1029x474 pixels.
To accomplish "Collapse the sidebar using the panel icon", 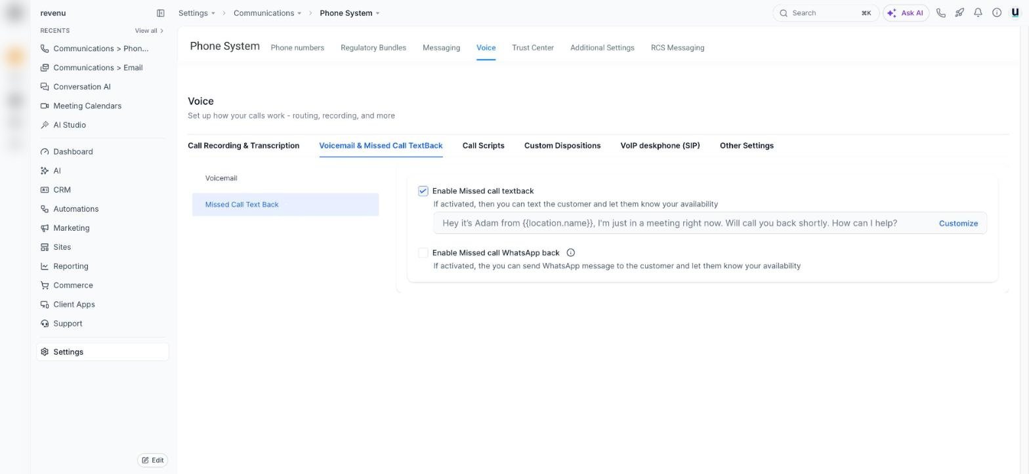I will pos(161,13).
